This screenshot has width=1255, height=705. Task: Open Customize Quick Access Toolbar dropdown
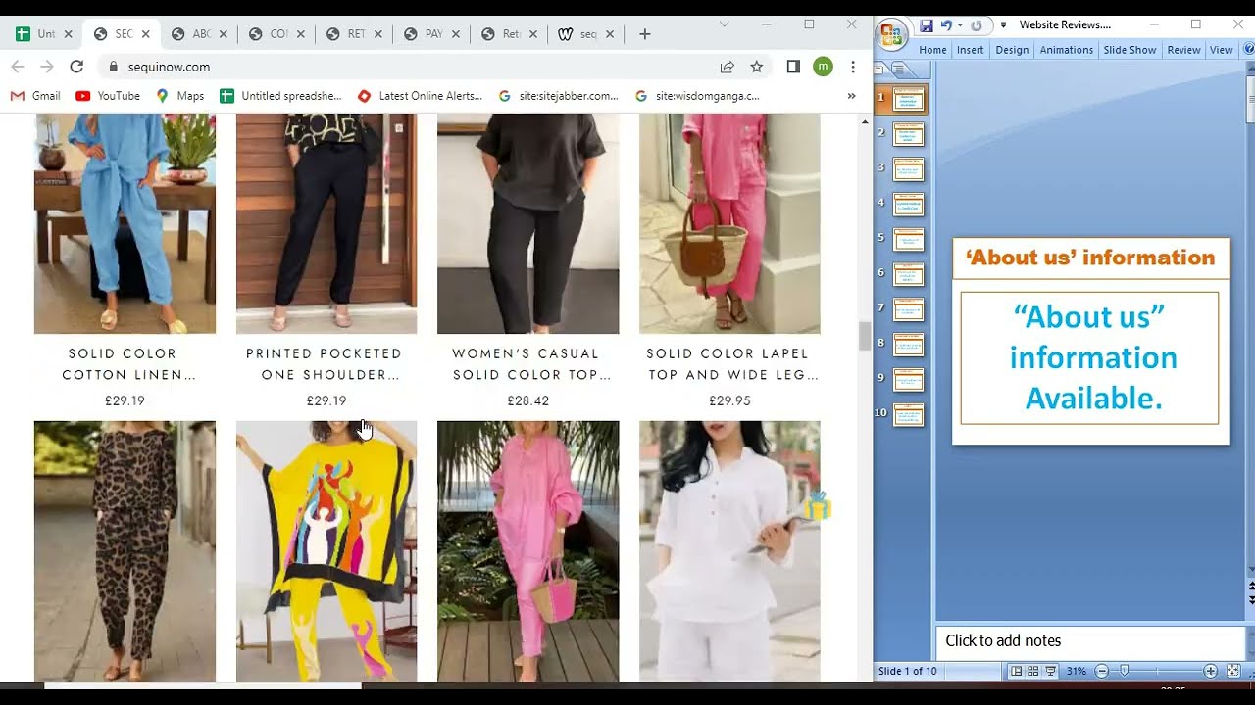[1003, 25]
